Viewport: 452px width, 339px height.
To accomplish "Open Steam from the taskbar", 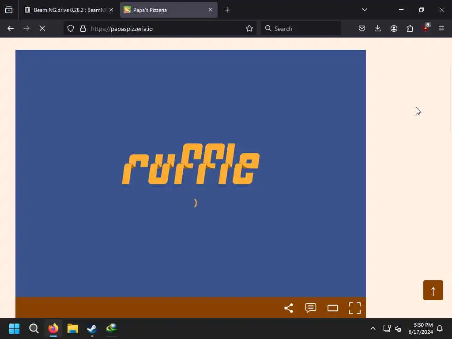I will point(92,328).
